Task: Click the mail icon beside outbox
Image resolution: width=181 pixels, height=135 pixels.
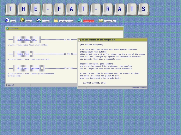Action: (x=39, y=20)
